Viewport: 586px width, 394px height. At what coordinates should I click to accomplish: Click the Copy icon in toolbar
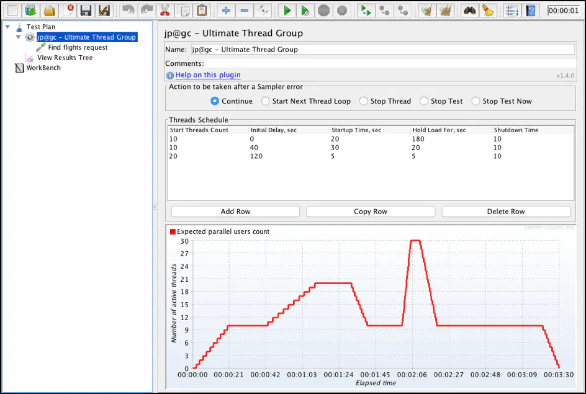pos(183,10)
